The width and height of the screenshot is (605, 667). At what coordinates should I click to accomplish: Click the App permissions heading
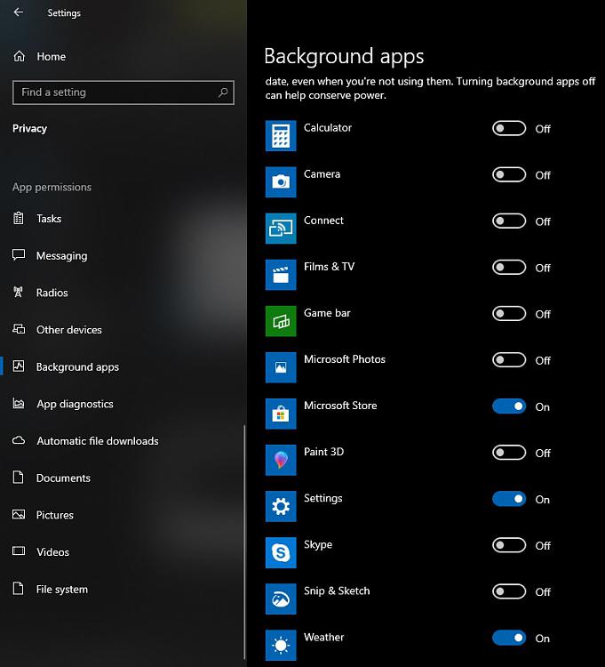[52, 187]
